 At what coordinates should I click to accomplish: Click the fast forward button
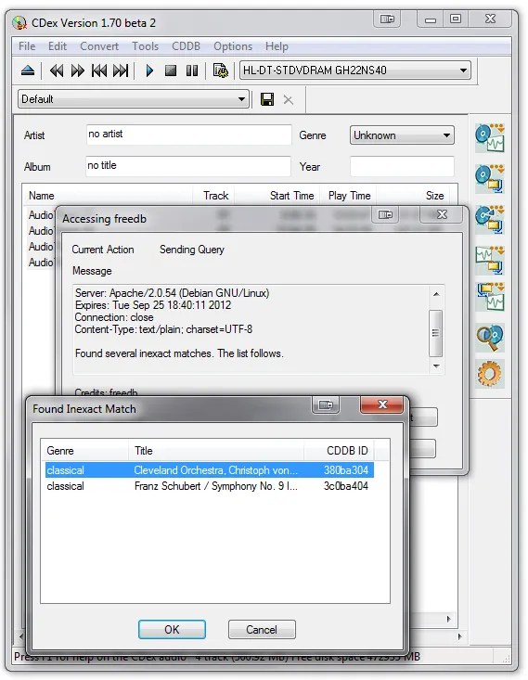coord(78,71)
